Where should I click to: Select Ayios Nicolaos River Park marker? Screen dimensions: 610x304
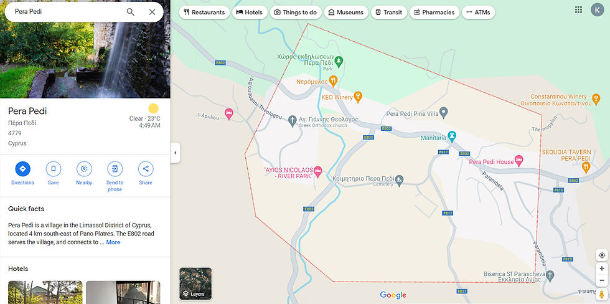(318, 171)
